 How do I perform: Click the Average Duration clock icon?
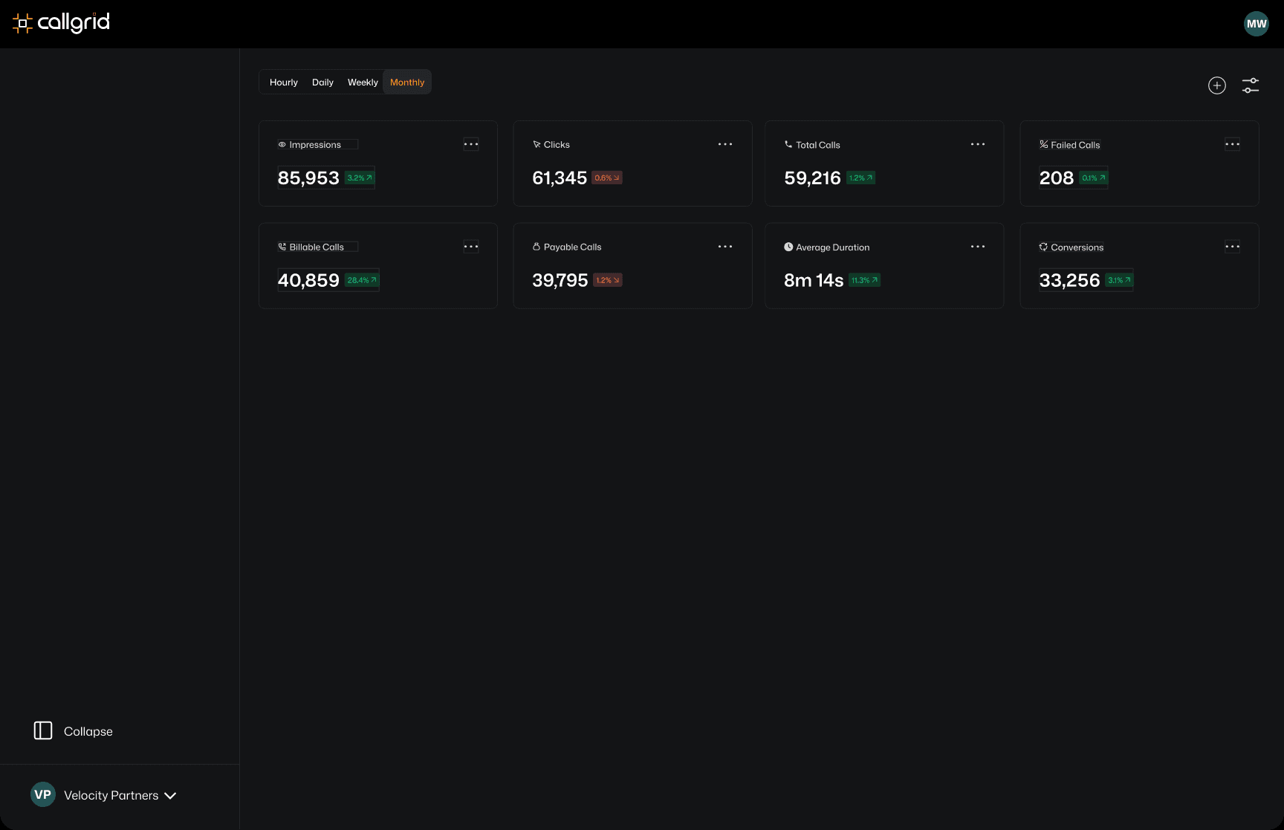coord(789,247)
